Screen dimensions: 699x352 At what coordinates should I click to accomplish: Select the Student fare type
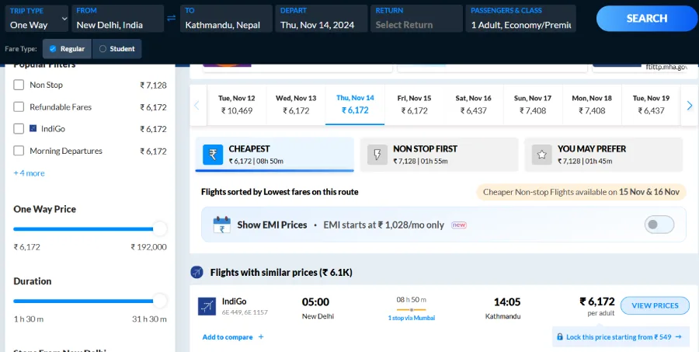[117, 49]
